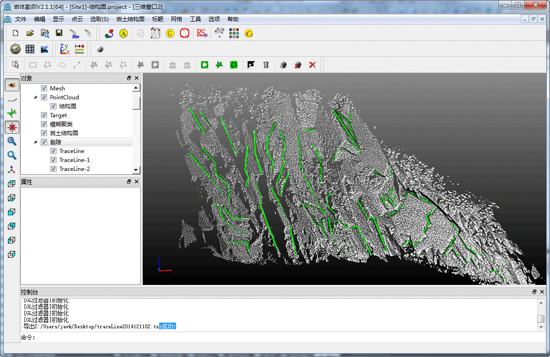Open the 岩土结构面 menu
550x357 pixels.
coord(130,19)
